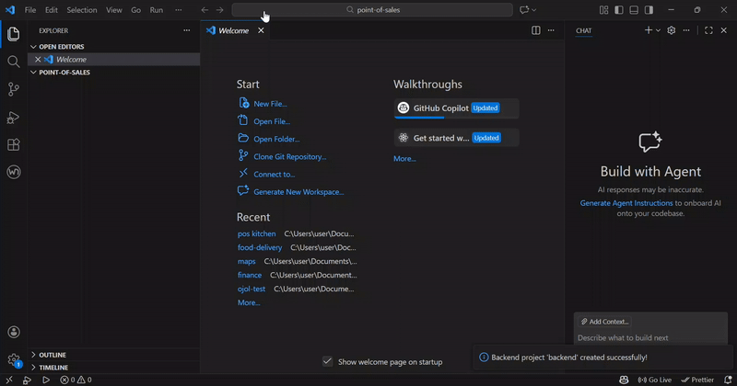
Task: Open the Explorer view in activity bar
Action: 14,34
